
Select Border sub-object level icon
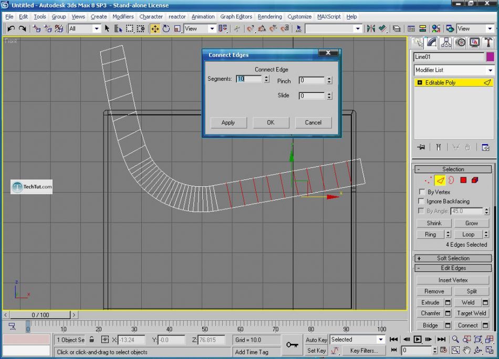click(451, 181)
